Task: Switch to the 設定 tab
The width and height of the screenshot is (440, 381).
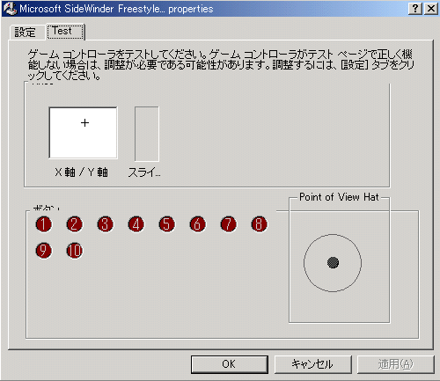Action: click(26, 32)
